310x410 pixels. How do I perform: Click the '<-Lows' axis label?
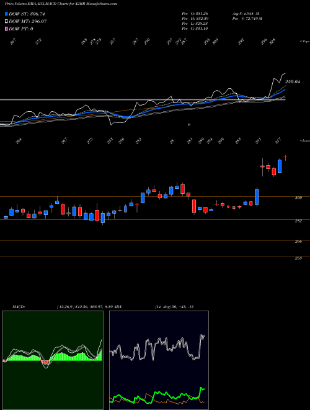[x=305, y=140]
